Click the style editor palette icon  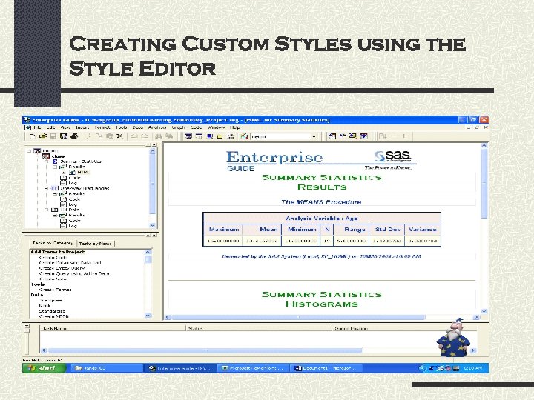click(x=244, y=136)
